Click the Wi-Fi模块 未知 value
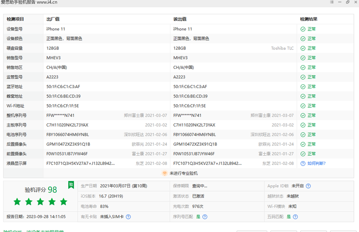Image resolution: width=359 pixels, height=232 pixels. click(x=292, y=207)
